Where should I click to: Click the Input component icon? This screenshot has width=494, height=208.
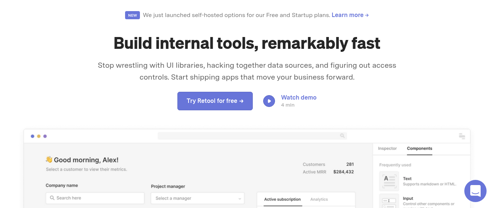coord(389,201)
